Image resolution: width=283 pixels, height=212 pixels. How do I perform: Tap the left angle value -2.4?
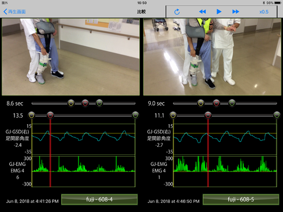17,145
